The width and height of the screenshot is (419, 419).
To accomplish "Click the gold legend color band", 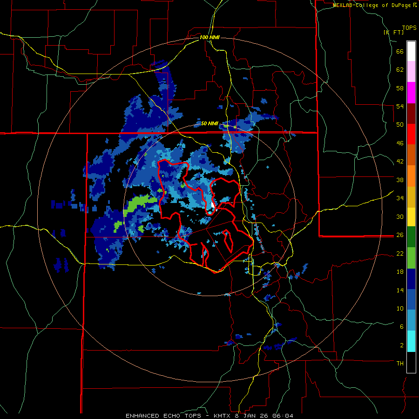I will click(411, 197).
